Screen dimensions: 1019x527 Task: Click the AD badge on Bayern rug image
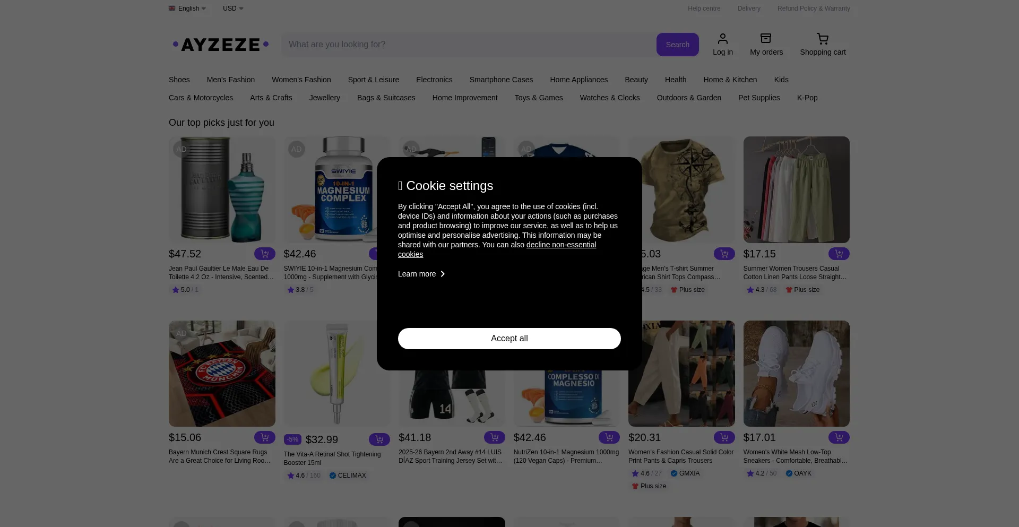[182, 333]
